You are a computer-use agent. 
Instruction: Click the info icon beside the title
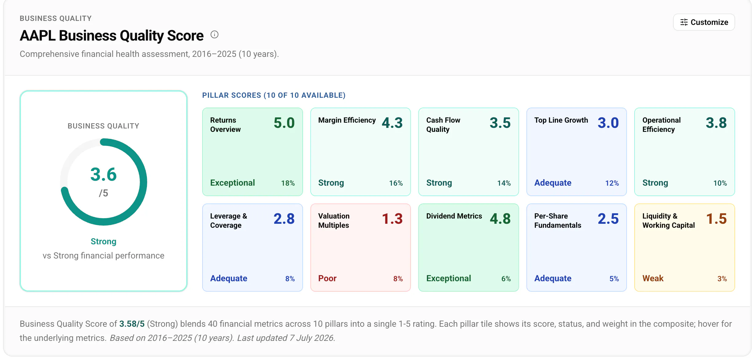coord(215,35)
